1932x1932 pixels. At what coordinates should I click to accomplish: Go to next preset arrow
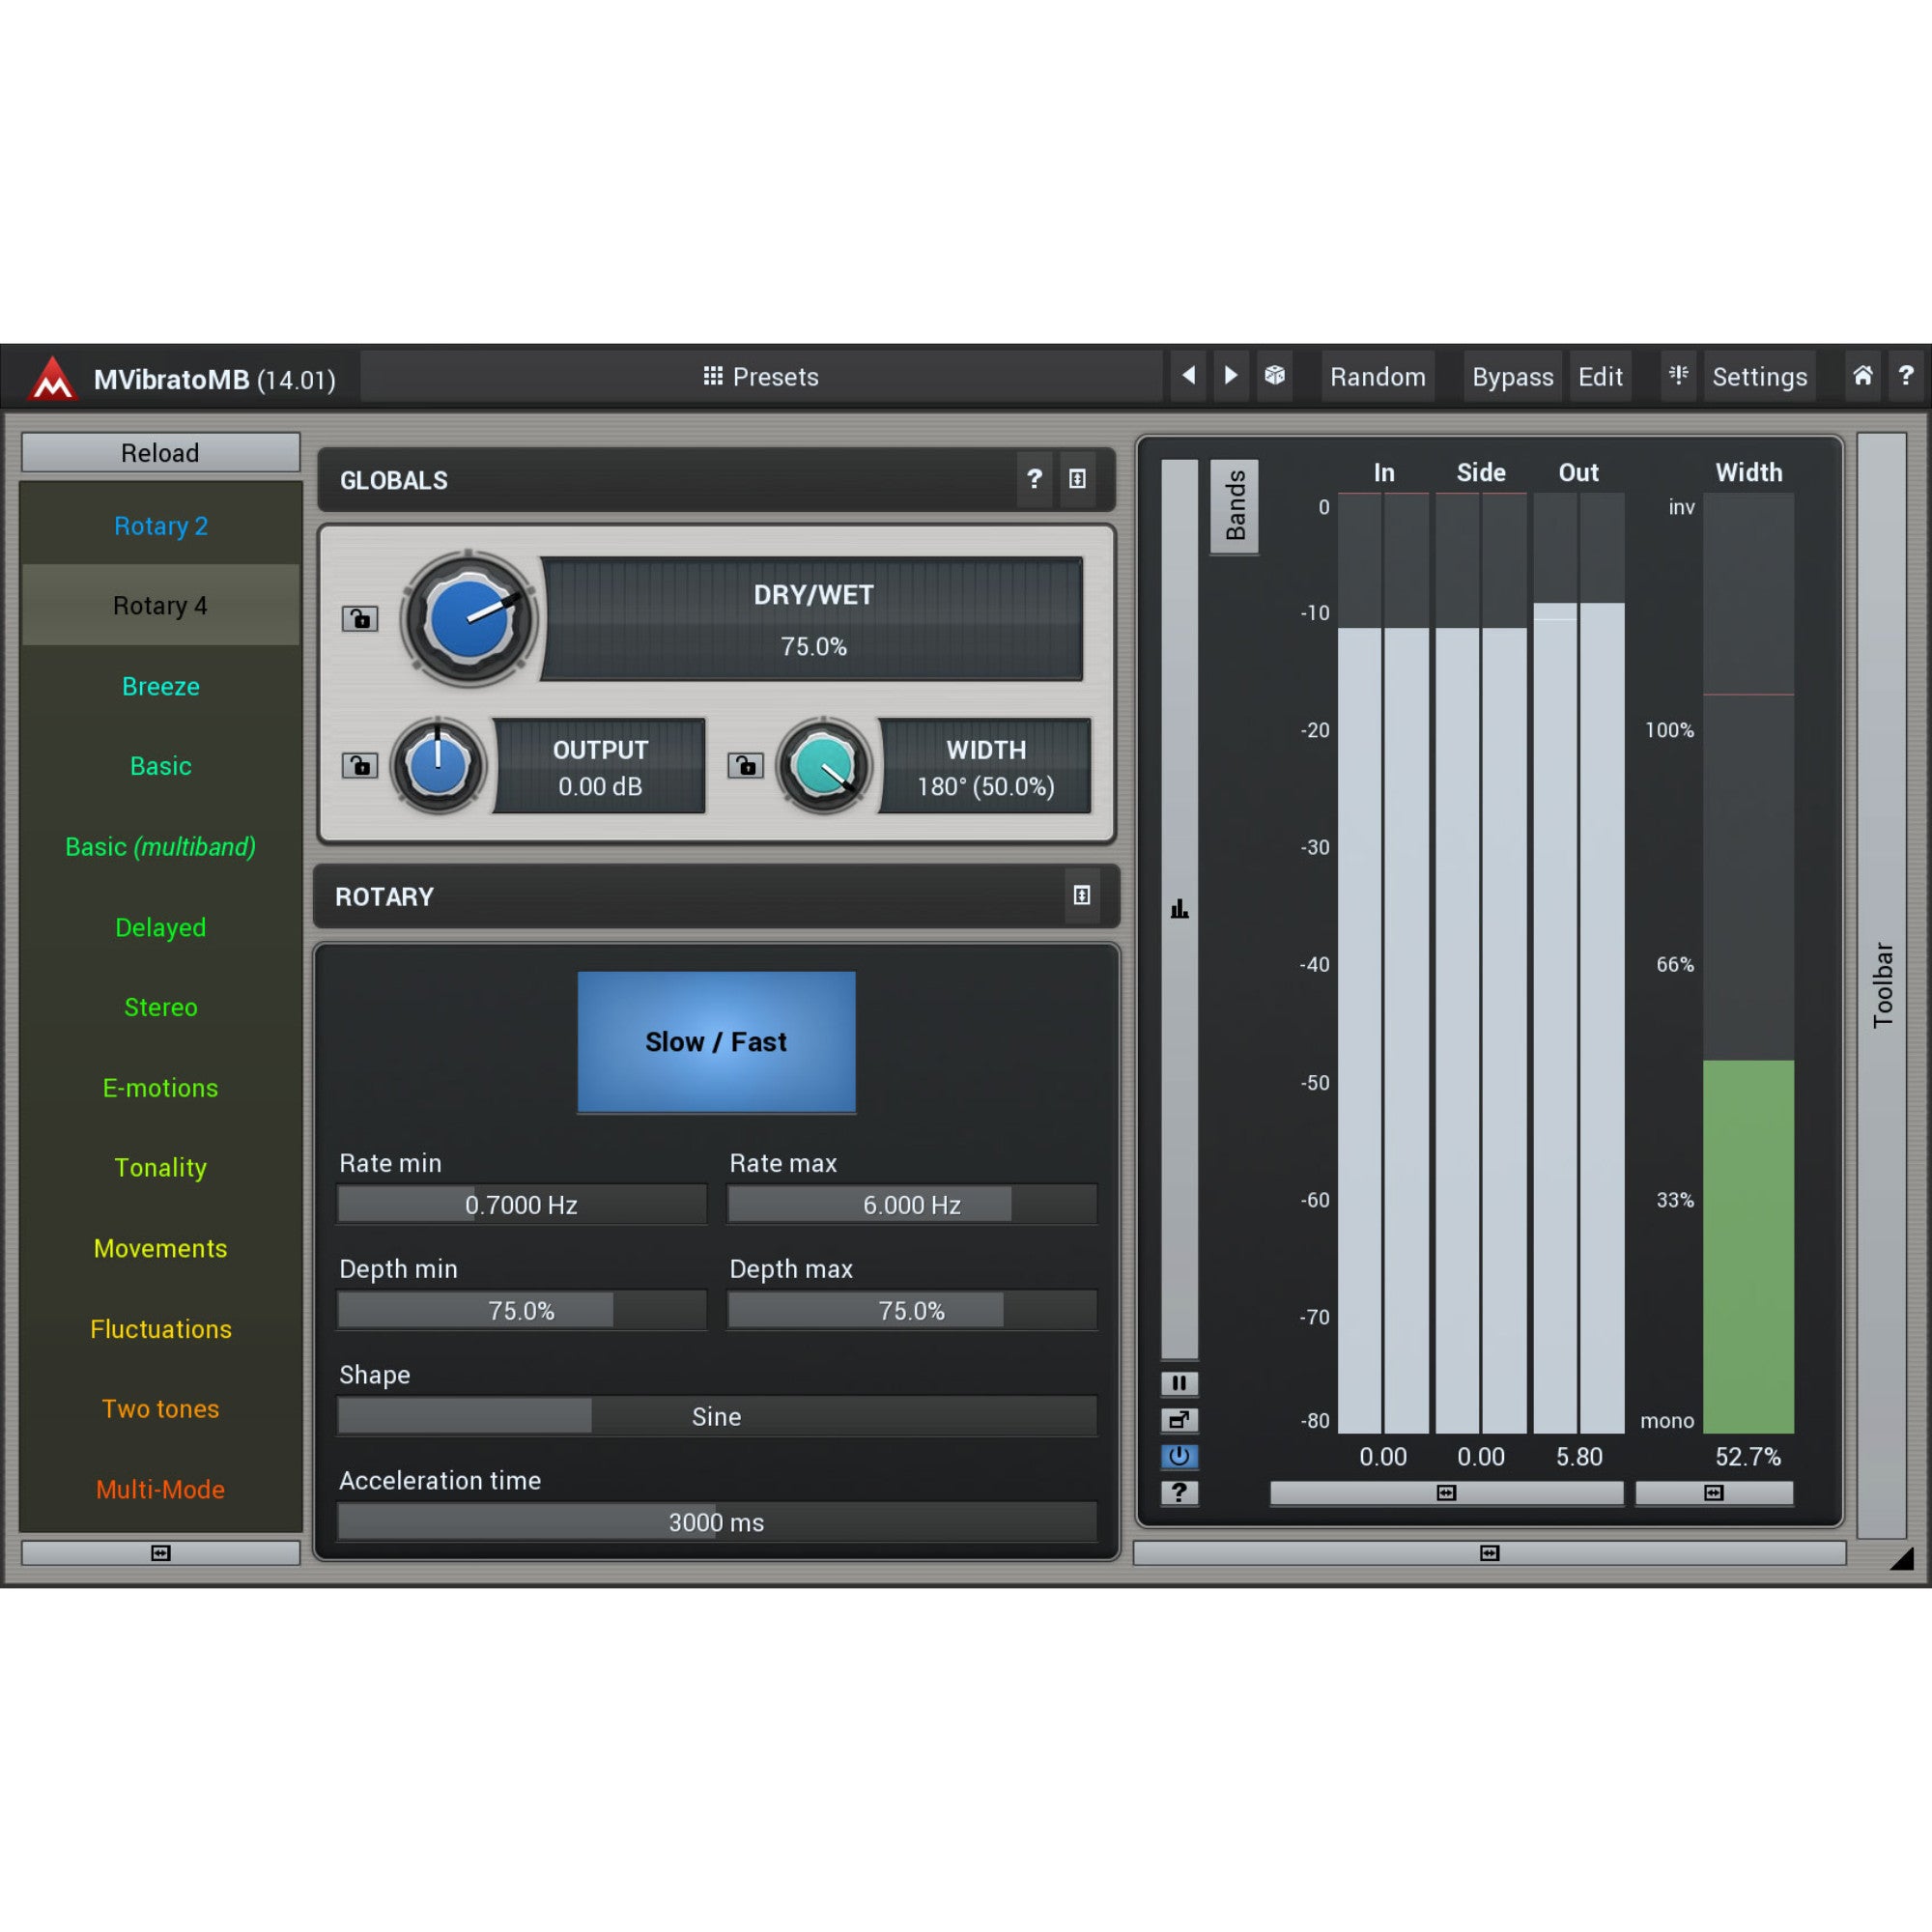[1231, 376]
